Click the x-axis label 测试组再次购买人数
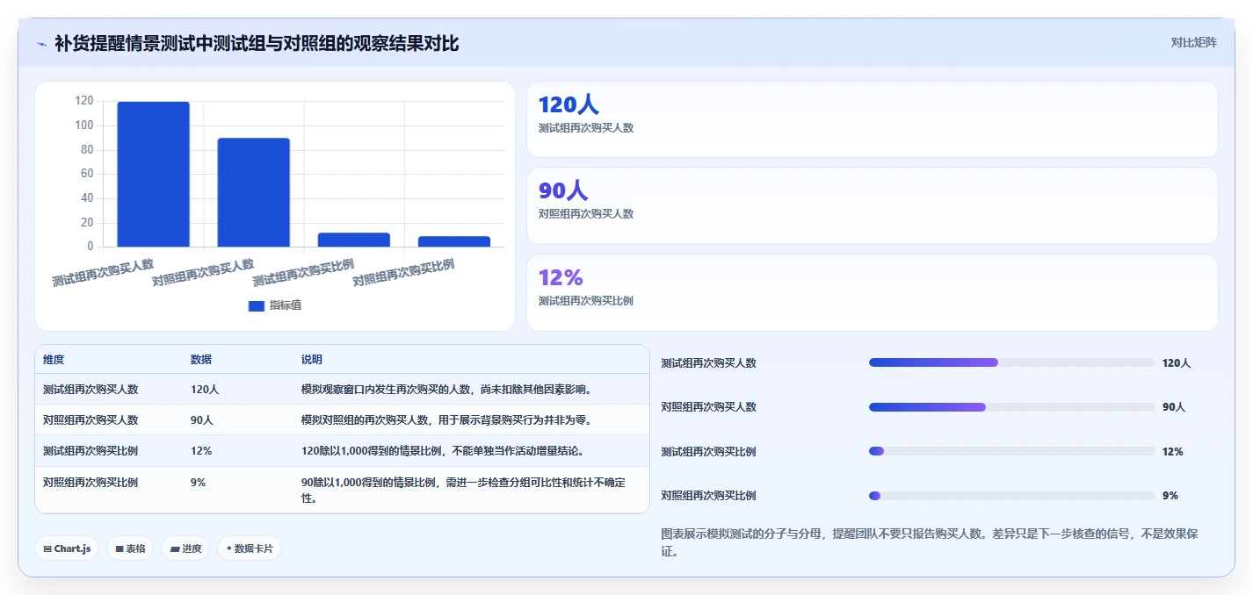Viewport: 1253px width, 595px height. point(103,272)
